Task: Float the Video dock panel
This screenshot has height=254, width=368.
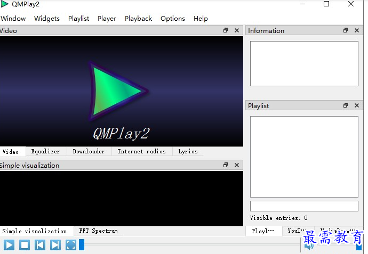Action: click(x=226, y=30)
